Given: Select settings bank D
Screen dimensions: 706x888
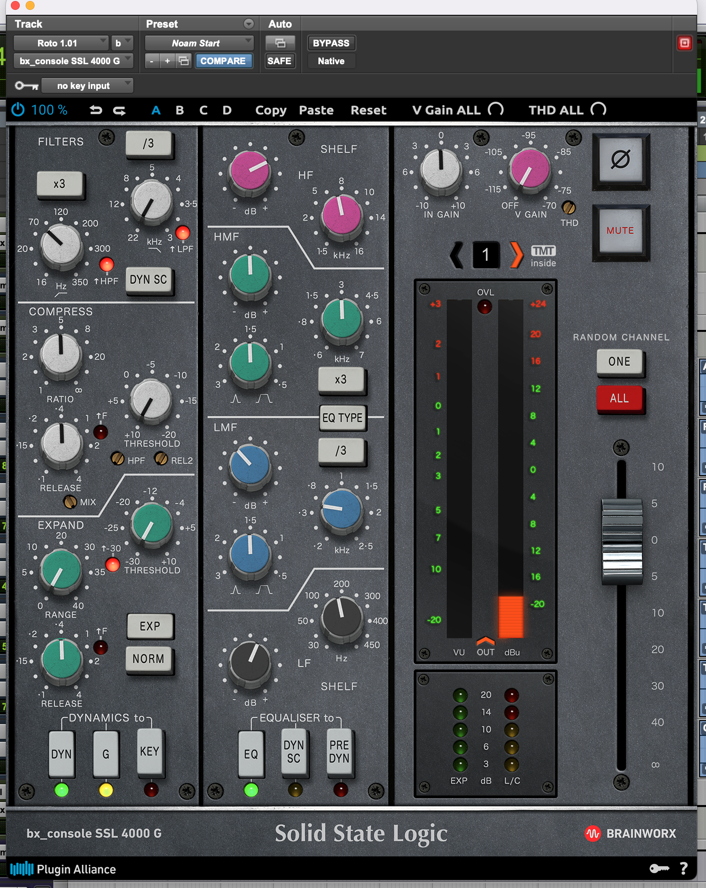Looking at the screenshot, I should [227, 110].
